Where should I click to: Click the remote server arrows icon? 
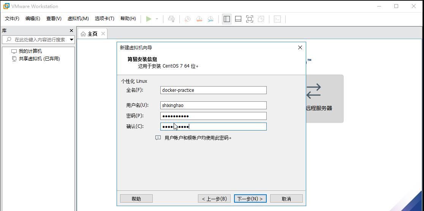click(x=313, y=91)
